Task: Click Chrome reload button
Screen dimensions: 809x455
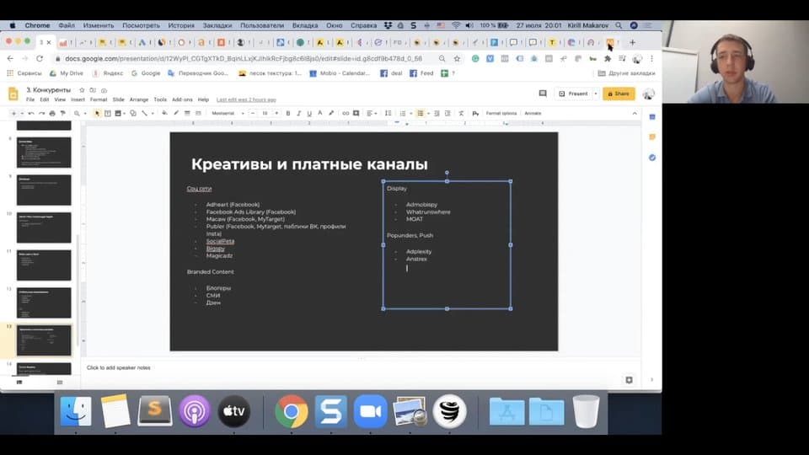Action: pos(40,59)
